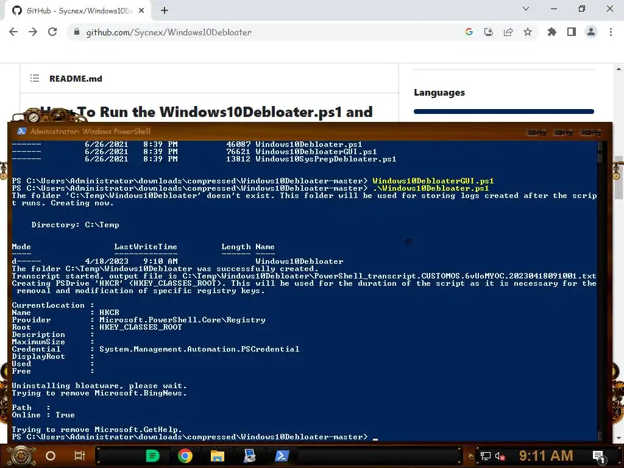This screenshot has width=624, height=468.
Task: Maximize the PowerShell window
Action: (564, 132)
